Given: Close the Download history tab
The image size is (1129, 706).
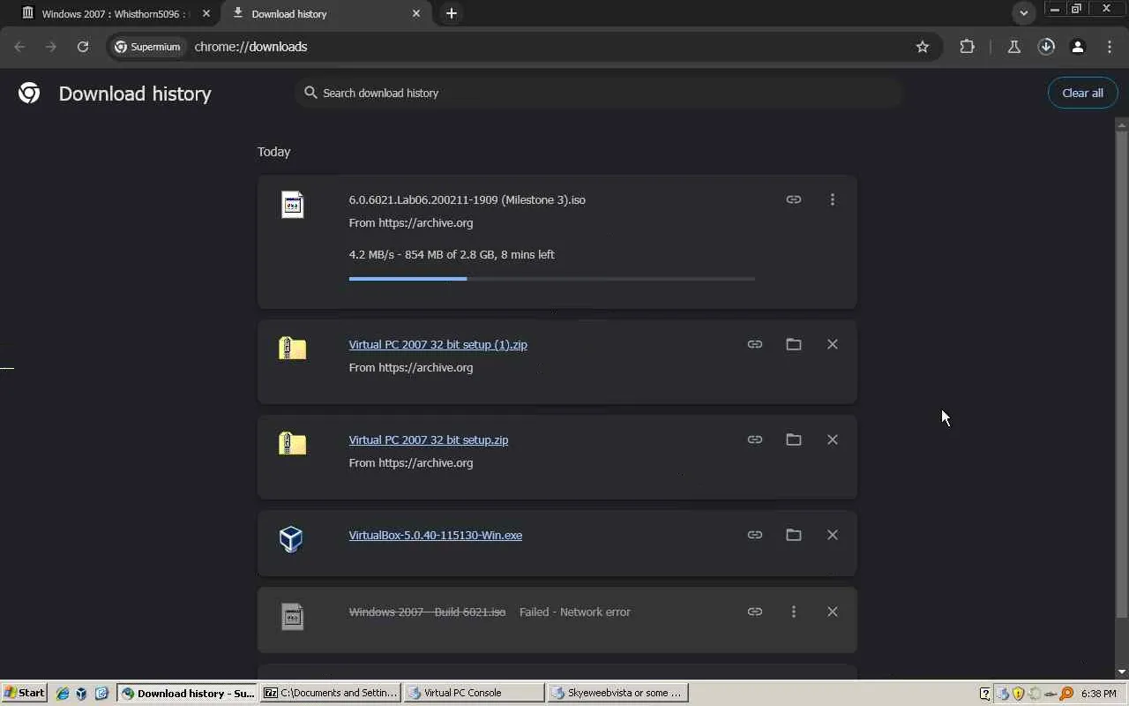Looking at the screenshot, I should [416, 13].
